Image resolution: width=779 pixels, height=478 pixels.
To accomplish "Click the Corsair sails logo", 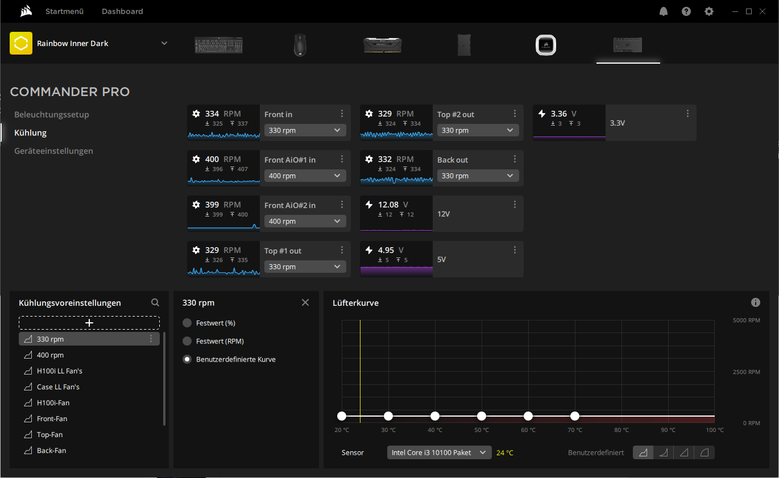I will (x=26, y=11).
